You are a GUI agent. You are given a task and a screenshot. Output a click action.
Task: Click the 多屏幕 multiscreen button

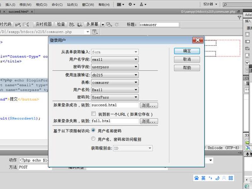coord(92,25)
